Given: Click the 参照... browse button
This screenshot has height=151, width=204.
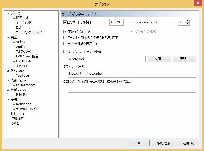Looking at the screenshot, I should pyautogui.click(x=159, y=59).
